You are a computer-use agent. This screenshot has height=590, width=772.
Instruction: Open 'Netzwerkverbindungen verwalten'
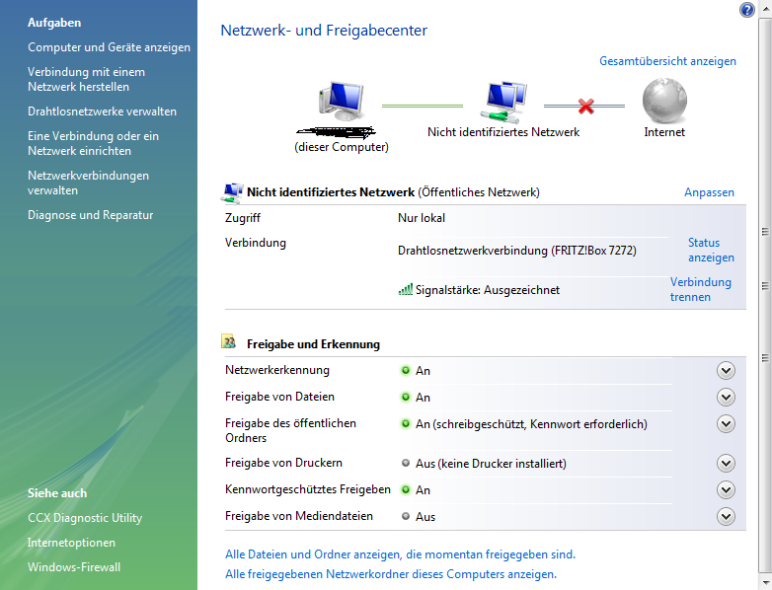[88, 183]
